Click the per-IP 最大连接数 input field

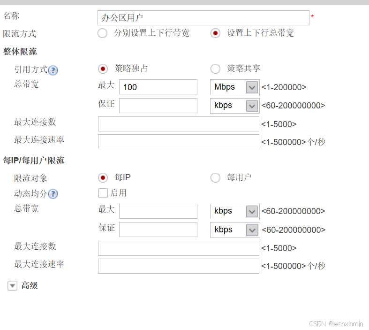click(178, 248)
